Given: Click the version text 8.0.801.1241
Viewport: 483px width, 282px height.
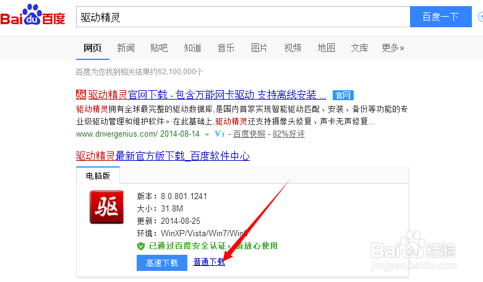Looking at the screenshot, I should click(184, 196).
